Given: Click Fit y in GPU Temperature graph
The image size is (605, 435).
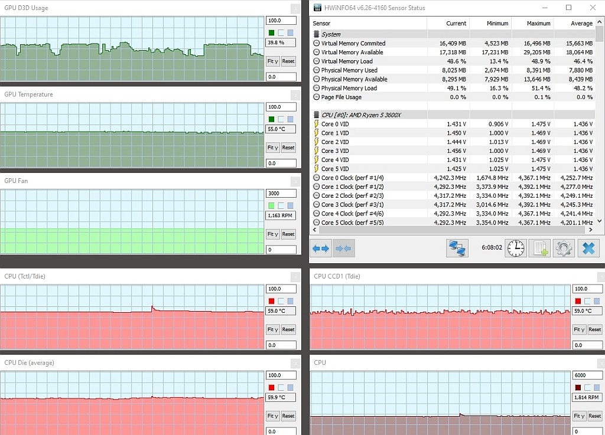Looking at the screenshot, I should (x=273, y=148).
